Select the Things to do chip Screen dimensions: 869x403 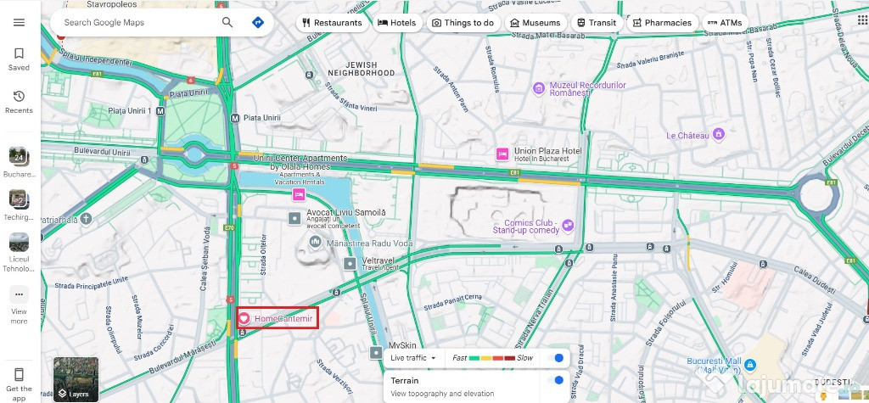[x=464, y=23]
